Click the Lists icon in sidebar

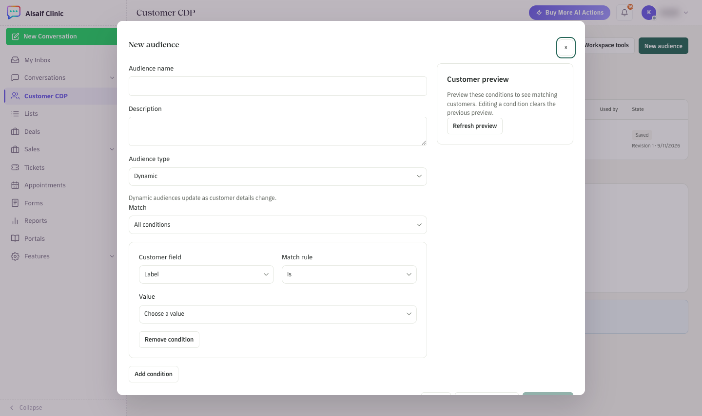(x=15, y=114)
